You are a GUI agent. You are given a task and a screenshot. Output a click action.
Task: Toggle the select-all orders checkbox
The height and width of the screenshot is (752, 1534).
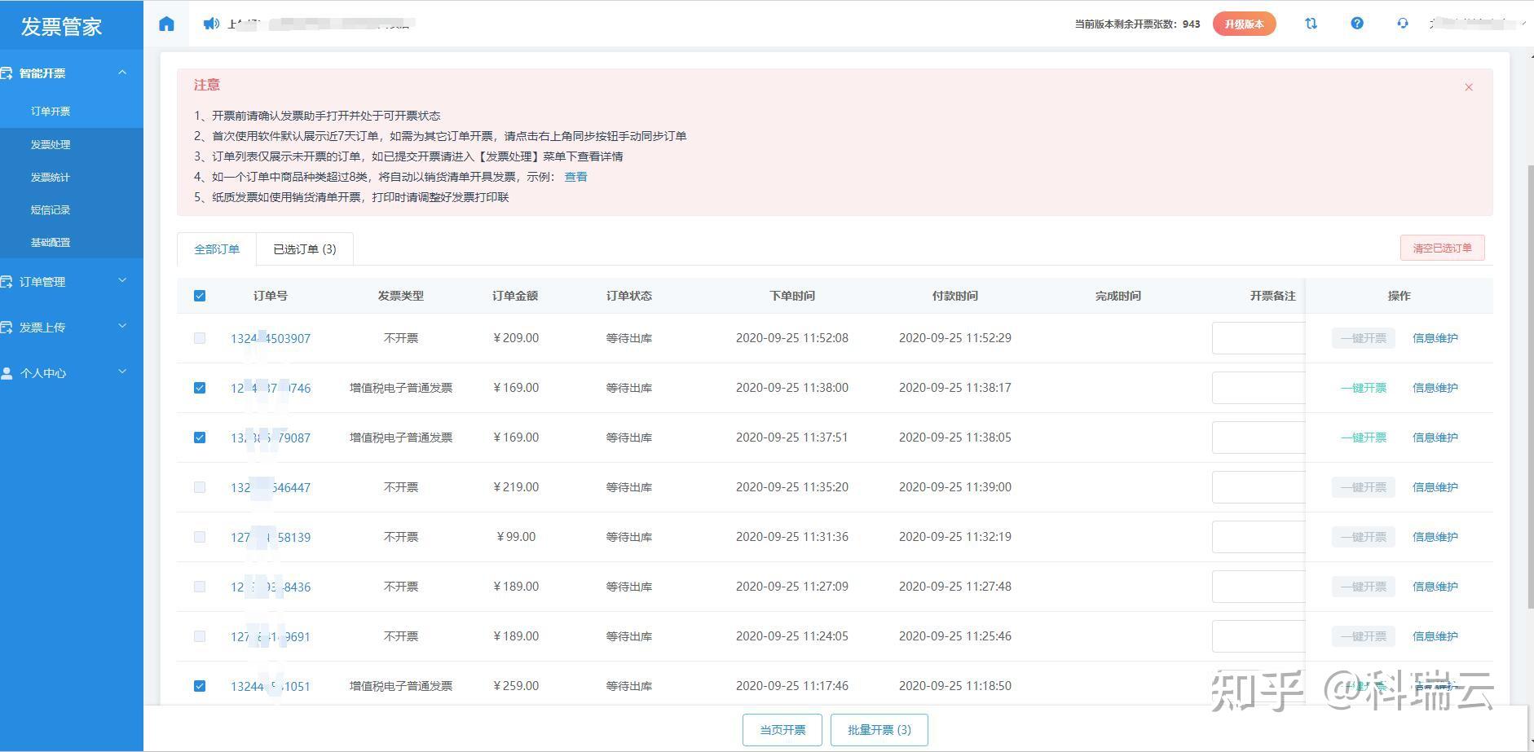tap(200, 296)
